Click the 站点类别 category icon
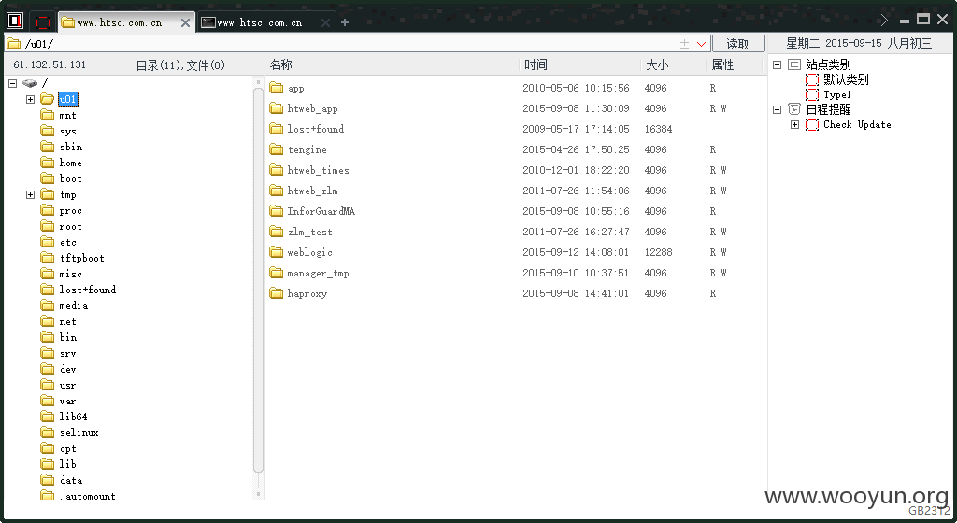The image size is (957, 523). pyautogui.click(x=794, y=64)
